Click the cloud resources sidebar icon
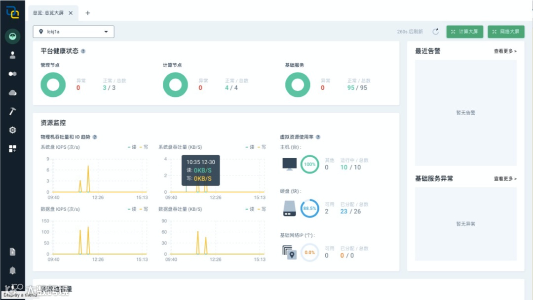533x300 pixels. click(x=12, y=92)
